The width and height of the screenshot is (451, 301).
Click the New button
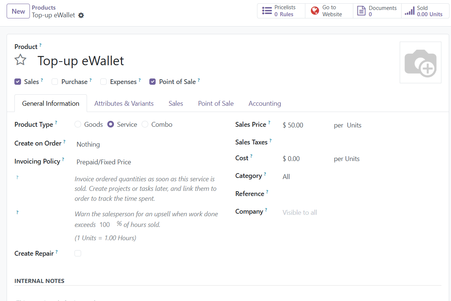pyautogui.click(x=18, y=11)
